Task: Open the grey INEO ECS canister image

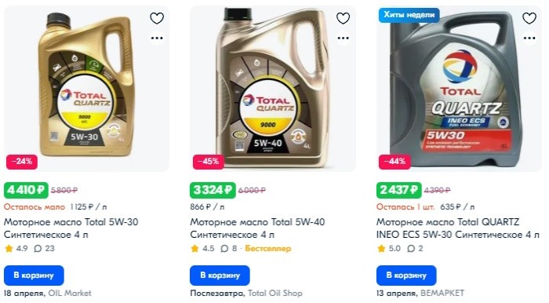Action: (x=459, y=88)
